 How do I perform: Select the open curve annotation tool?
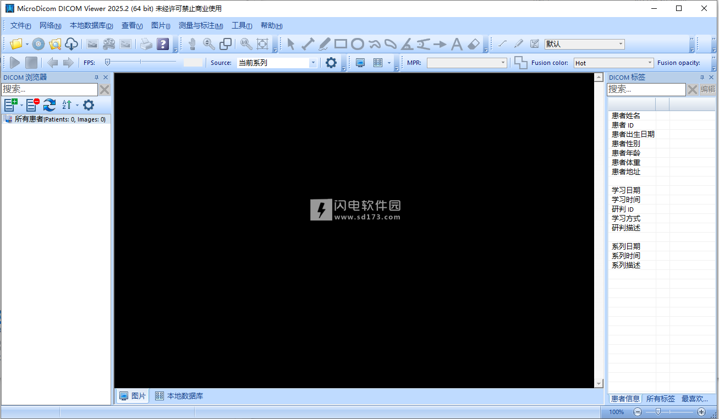tap(374, 44)
